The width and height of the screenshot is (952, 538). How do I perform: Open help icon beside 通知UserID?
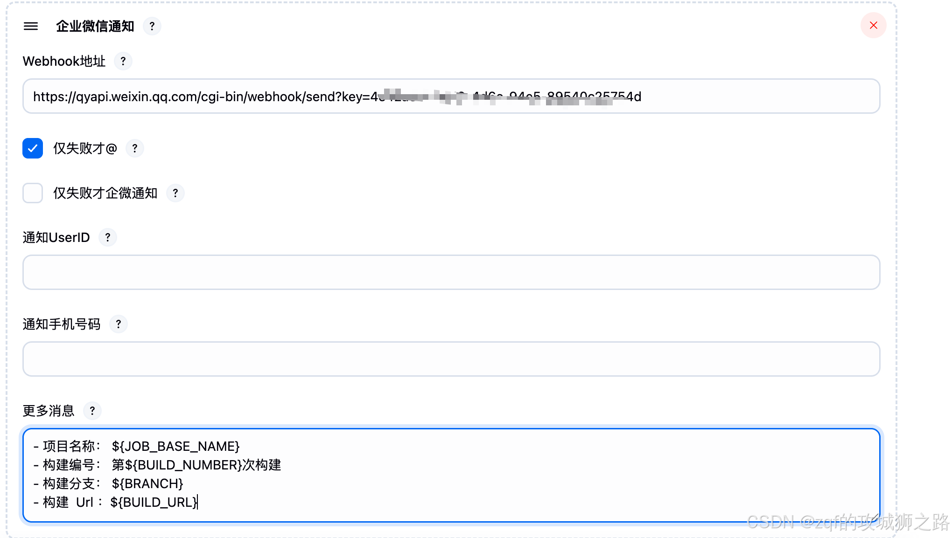(x=108, y=237)
